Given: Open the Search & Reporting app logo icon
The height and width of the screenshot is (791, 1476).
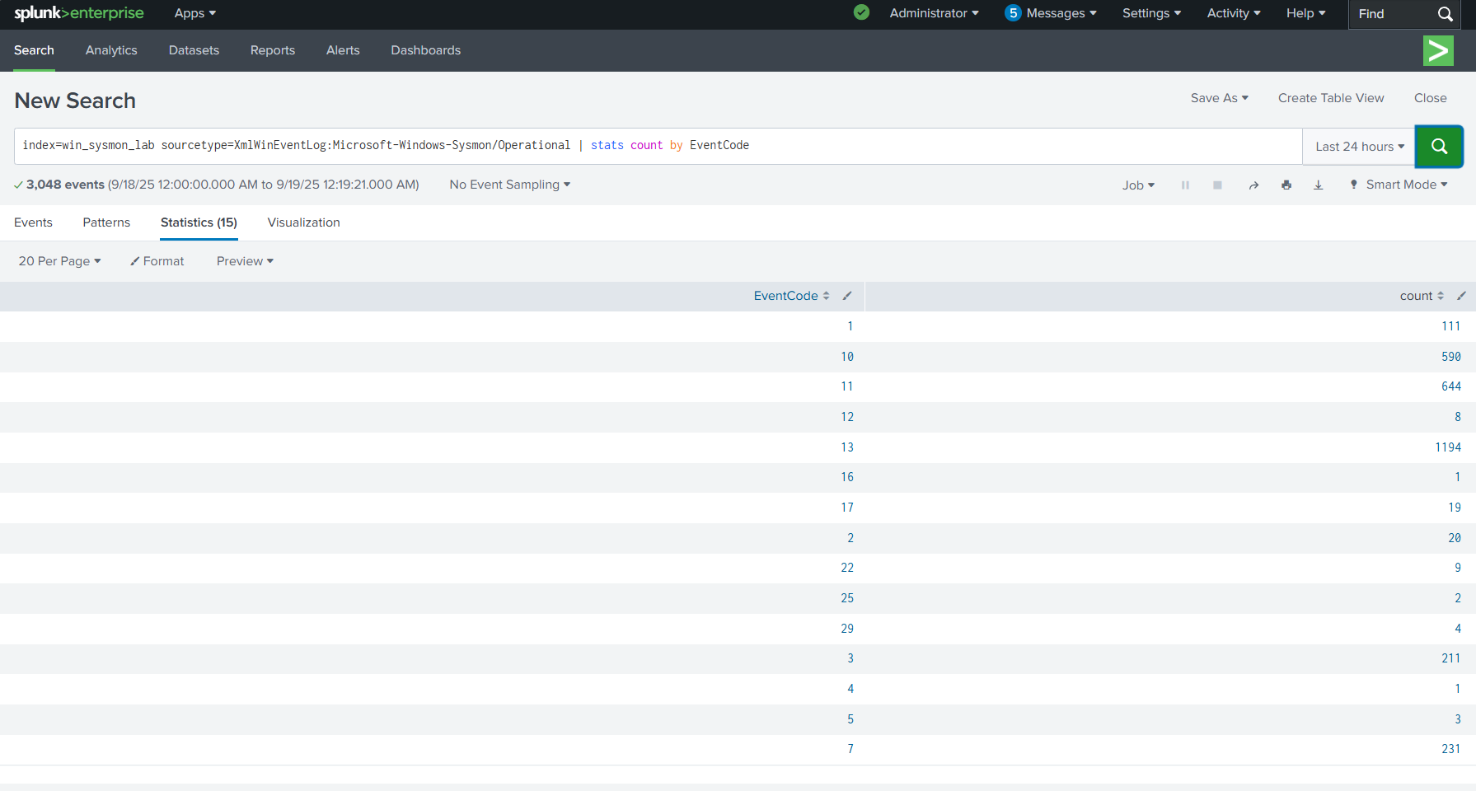Looking at the screenshot, I should tap(1438, 50).
